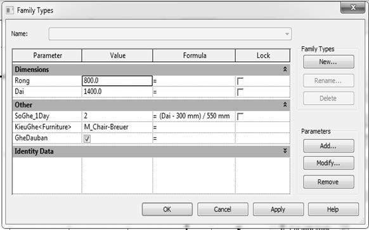Click Add... to add a parameter
This screenshot has height=230, width=369.
click(x=328, y=145)
